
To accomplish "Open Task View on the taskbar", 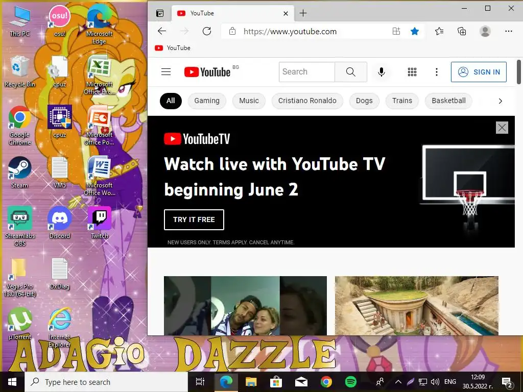I will click(x=200, y=382).
